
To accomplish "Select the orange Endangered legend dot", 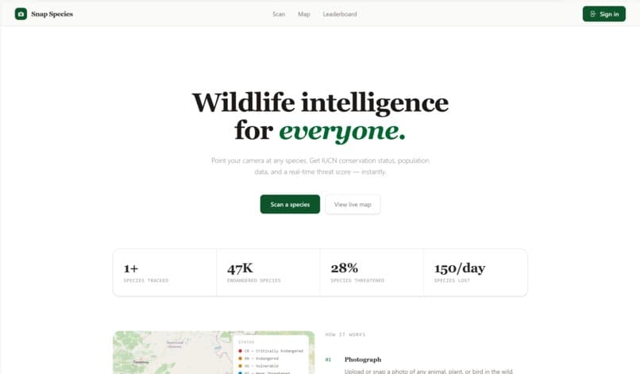I will 240,358.
